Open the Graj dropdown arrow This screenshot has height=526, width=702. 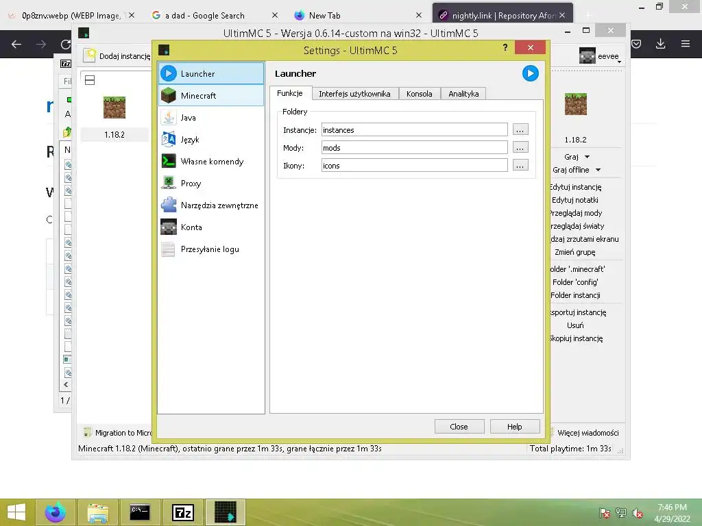click(587, 157)
